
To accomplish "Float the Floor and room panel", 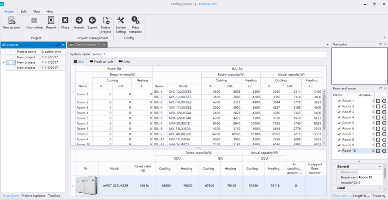I will 380,88.
